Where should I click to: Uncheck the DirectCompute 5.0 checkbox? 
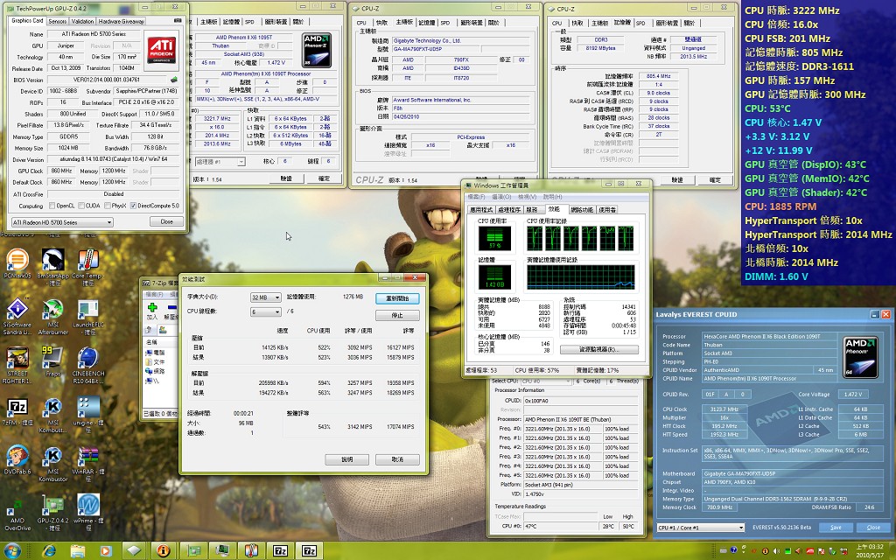click(133, 206)
